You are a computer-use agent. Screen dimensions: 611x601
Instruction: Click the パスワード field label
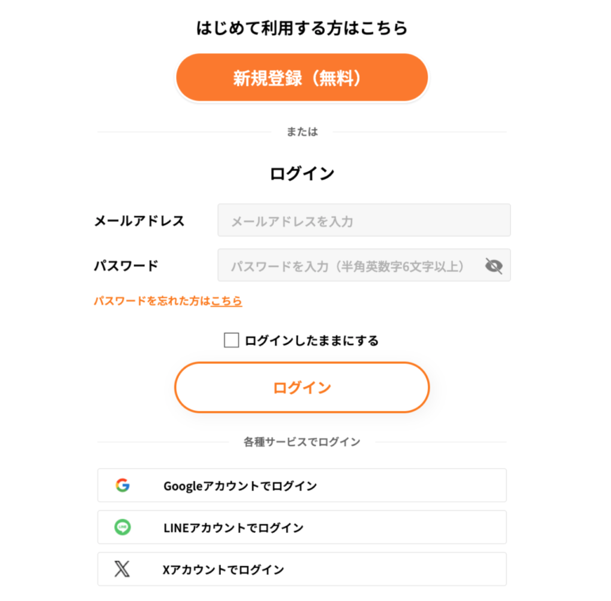coord(126,266)
